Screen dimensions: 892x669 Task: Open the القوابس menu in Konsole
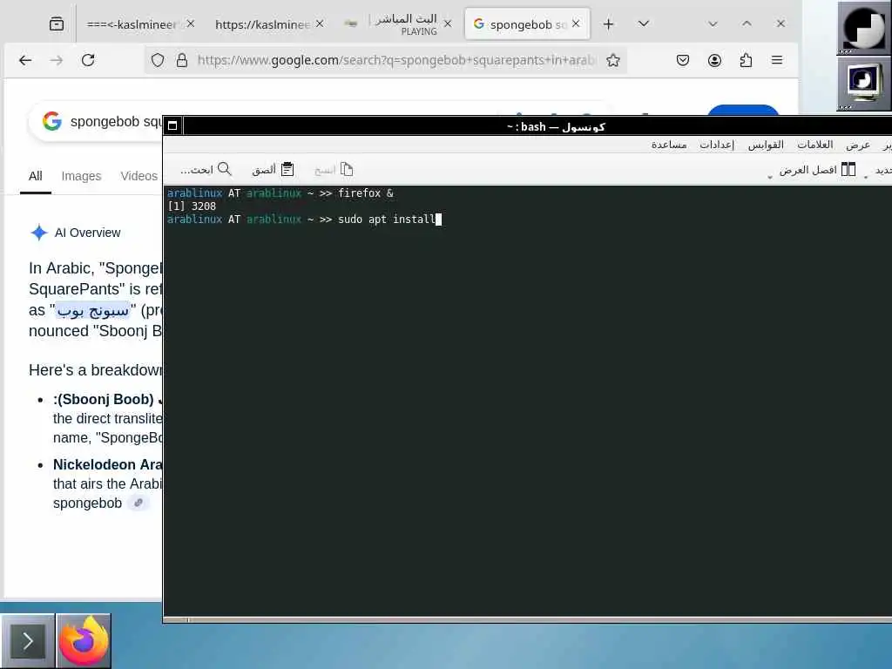[x=766, y=145]
